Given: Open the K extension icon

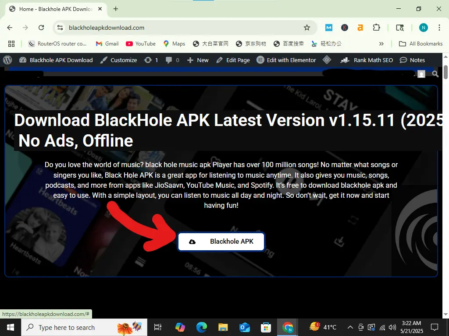Looking at the screenshot, I should (x=345, y=28).
